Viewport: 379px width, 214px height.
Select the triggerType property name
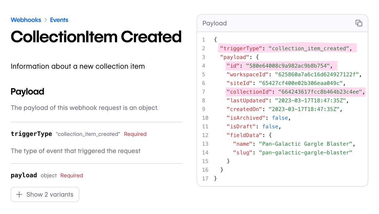coord(31,134)
